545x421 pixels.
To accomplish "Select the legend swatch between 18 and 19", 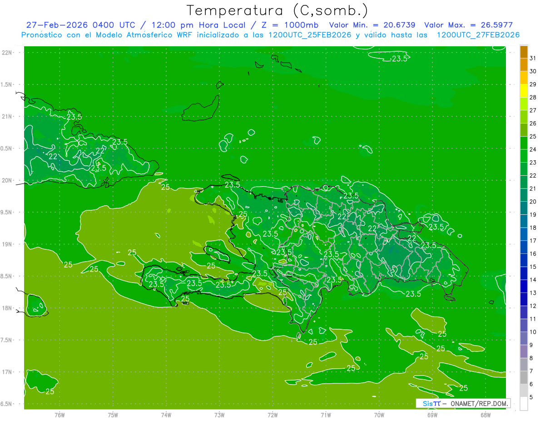I will coord(524,222).
